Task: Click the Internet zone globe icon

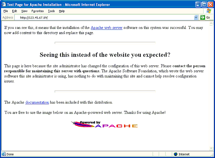Action: pyautogui.click(x=175, y=154)
